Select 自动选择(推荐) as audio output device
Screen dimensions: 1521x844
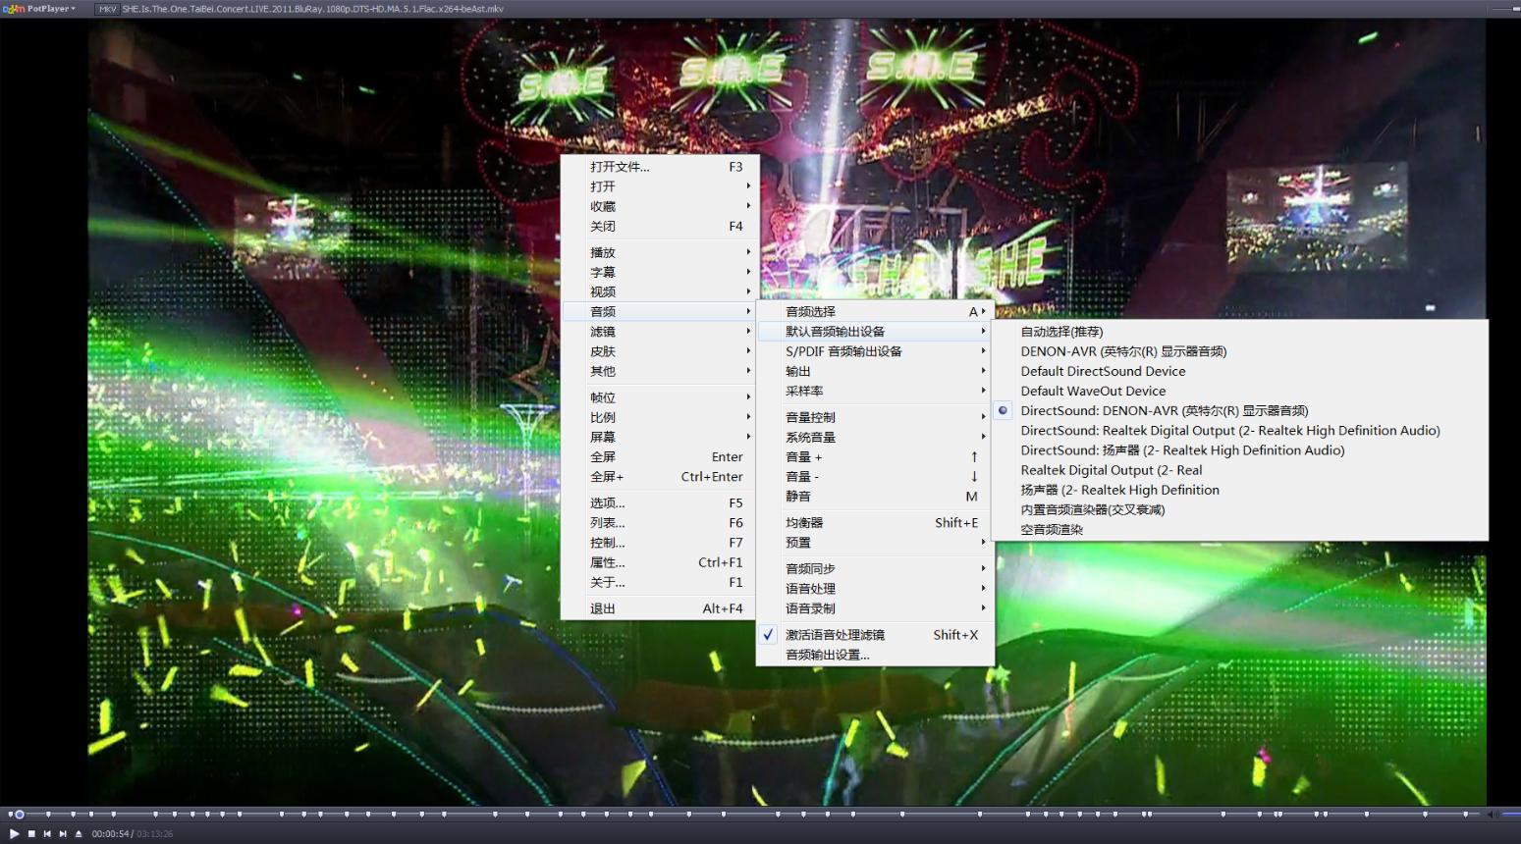click(1062, 332)
